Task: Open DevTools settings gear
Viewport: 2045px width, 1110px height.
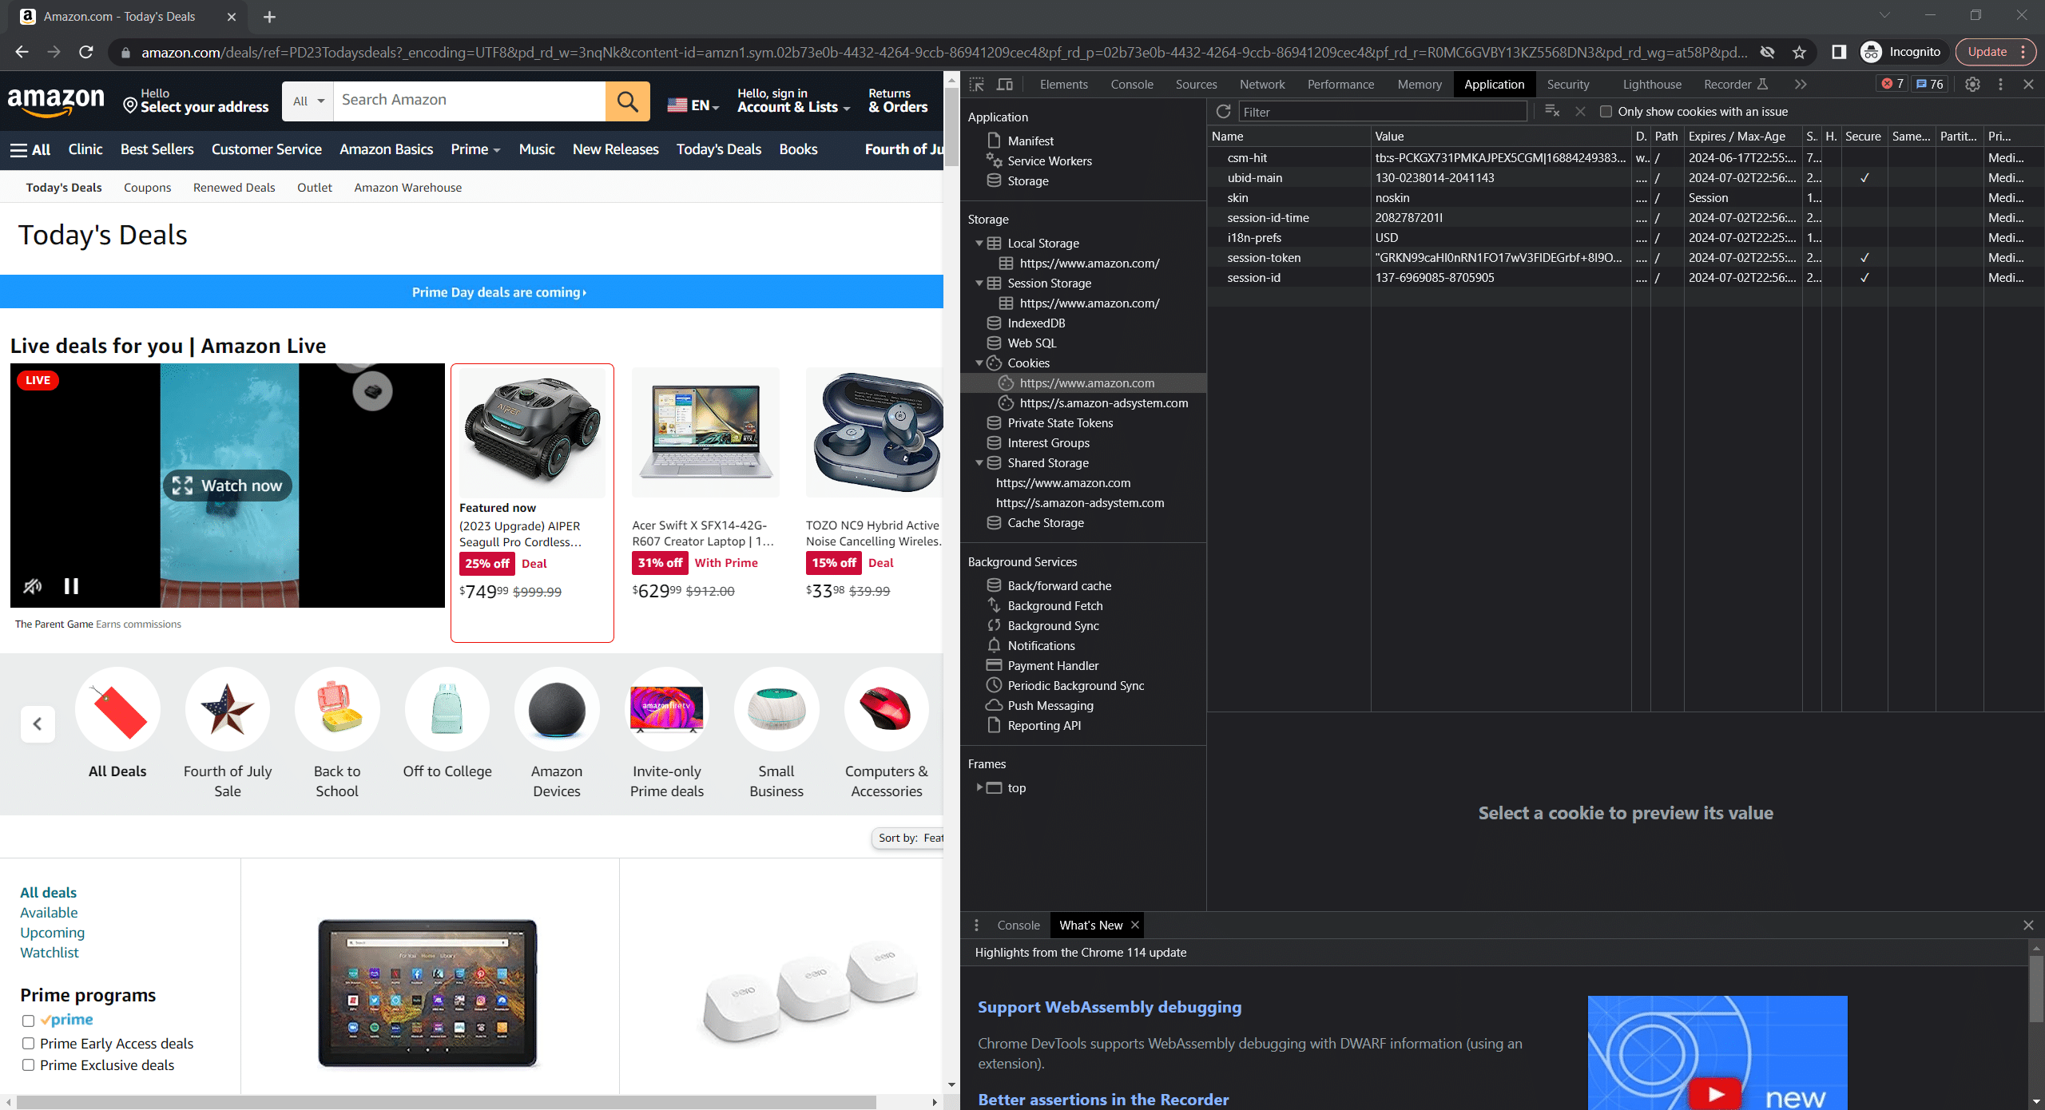Action: [1972, 84]
